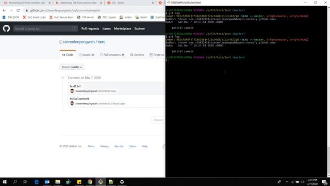Open the notification center icon
This screenshot has width=330, height=186.
[325, 182]
